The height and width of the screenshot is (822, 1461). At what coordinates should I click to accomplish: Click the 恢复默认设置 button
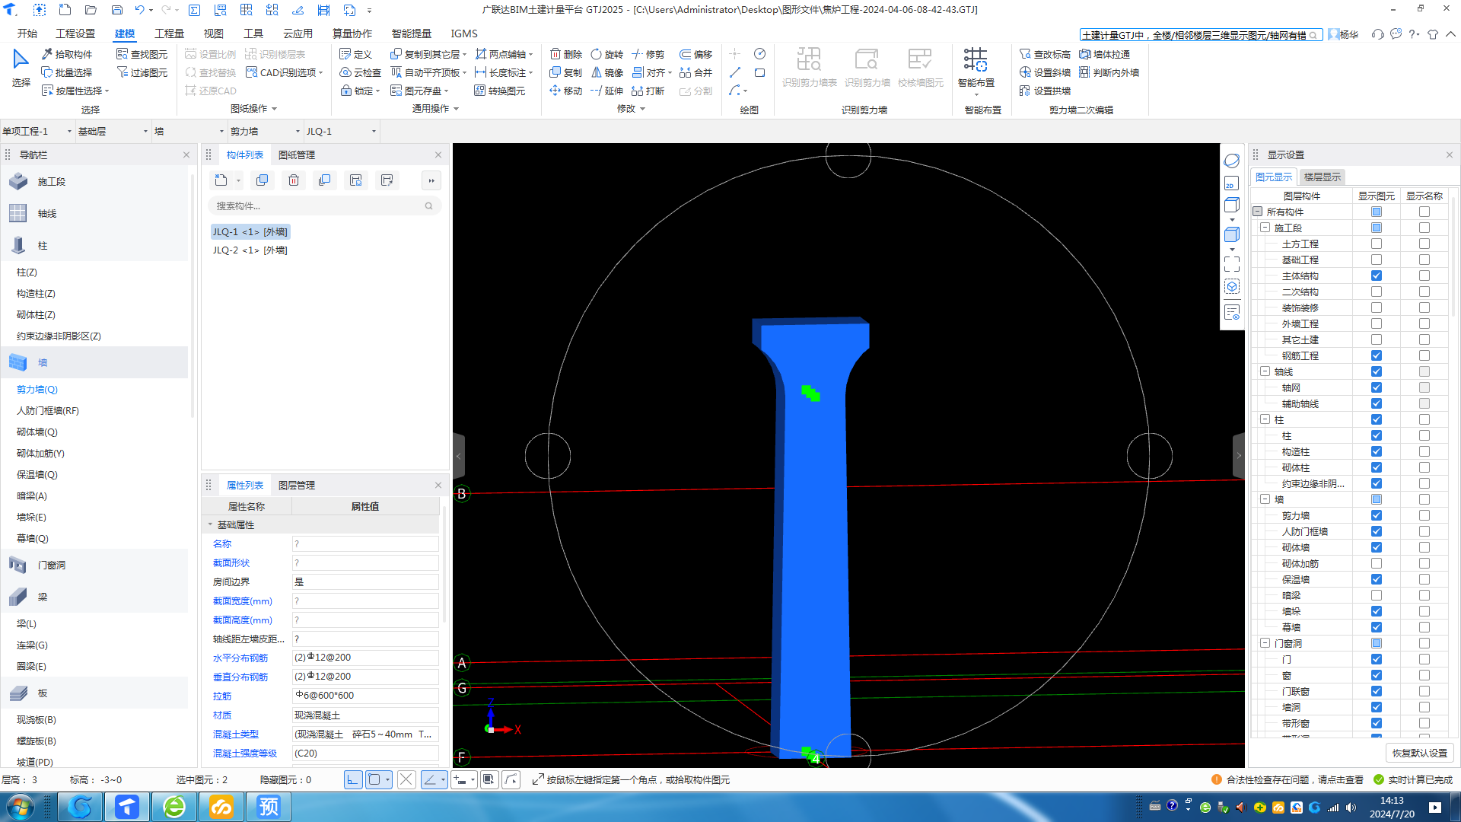(x=1420, y=753)
